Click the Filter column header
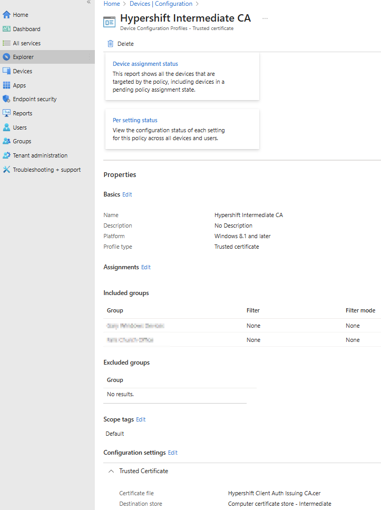Image resolution: width=381 pixels, height=510 pixels. 253,310
